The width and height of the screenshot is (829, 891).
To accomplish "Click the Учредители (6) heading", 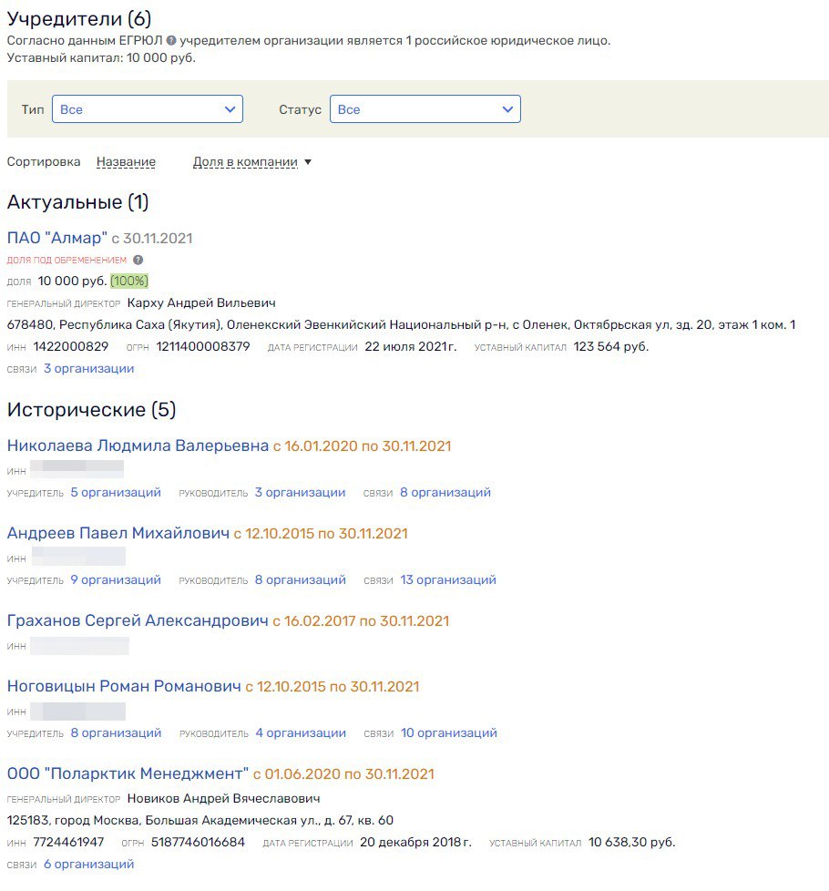I will point(79,19).
